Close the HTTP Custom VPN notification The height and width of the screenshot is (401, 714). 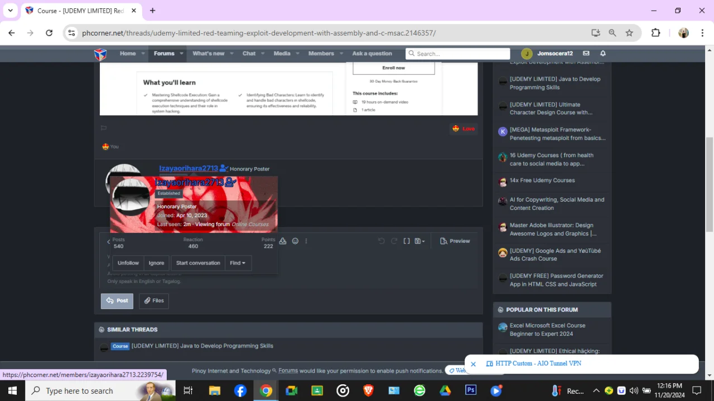[473, 364]
